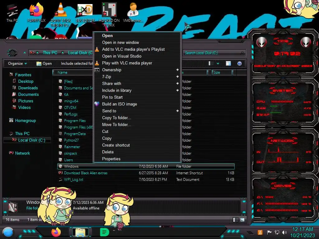This screenshot has width=319, height=239.
Task: Switch to details view icon in status bar
Action: click(x=236, y=220)
